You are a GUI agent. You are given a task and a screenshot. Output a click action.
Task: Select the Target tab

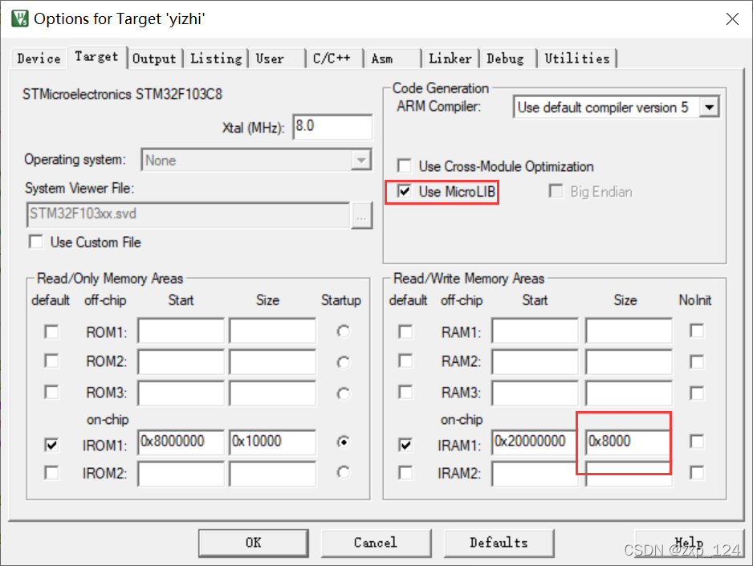96,57
